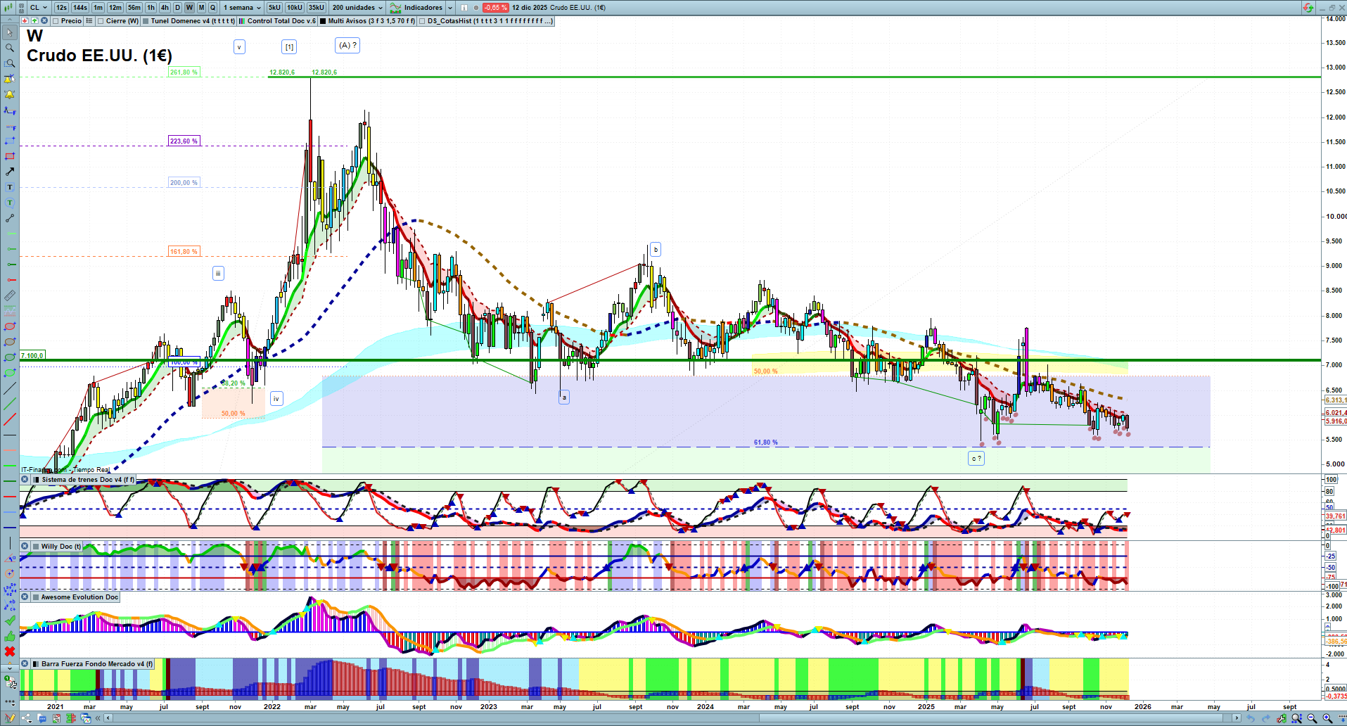Viewport: 1347px width, 726px height.
Task: Click the zoom out magnifier
Action: [x=1313, y=718]
